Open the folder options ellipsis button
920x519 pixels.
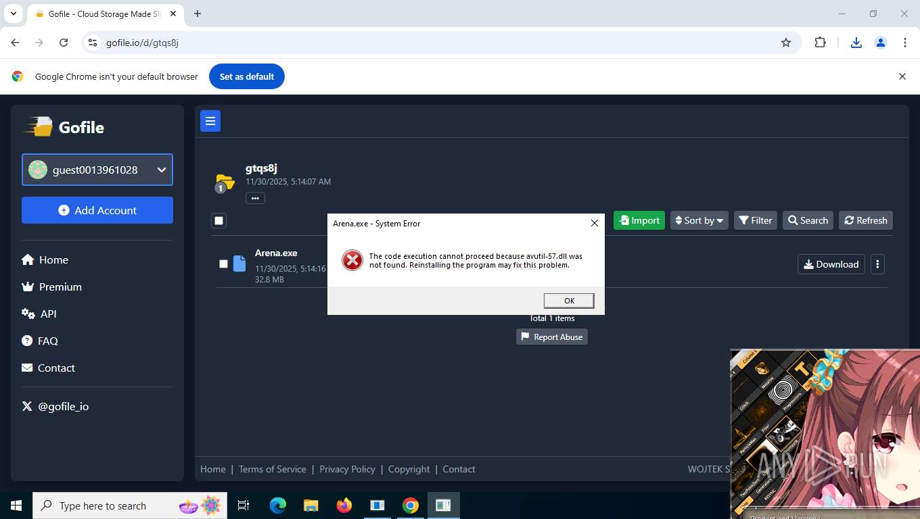click(255, 198)
